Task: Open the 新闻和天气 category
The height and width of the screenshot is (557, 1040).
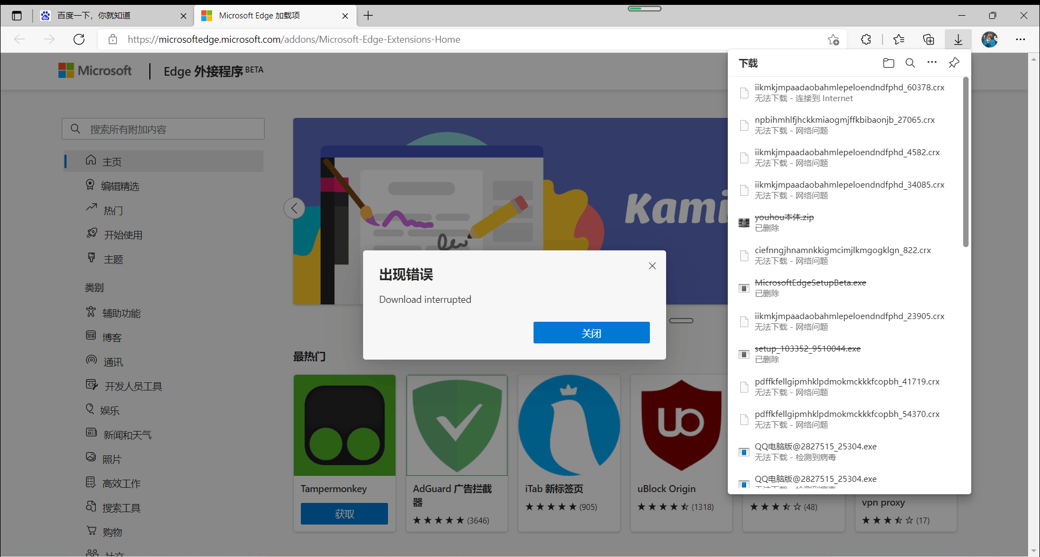Action: (119, 435)
